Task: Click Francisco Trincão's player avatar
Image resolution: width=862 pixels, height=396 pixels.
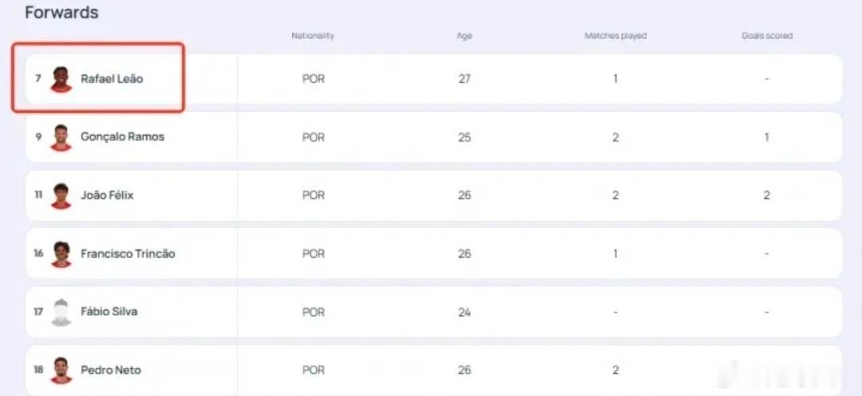Action: click(x=61, y=254)
